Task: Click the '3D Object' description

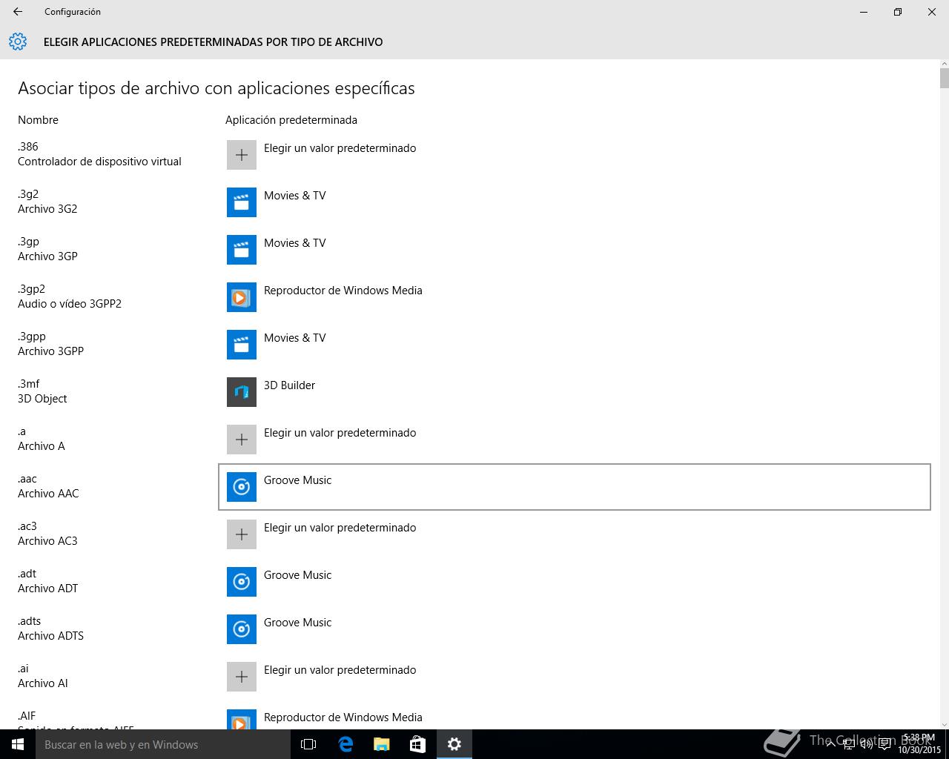Action: [42, 399]
